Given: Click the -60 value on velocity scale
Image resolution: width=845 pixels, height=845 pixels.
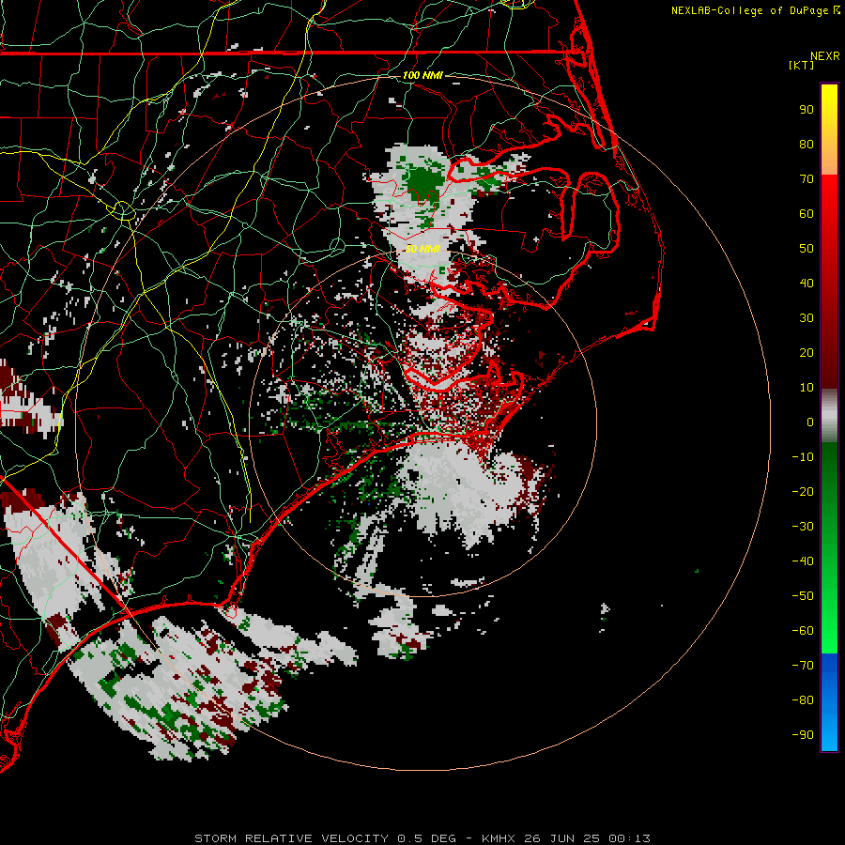Looking at the screenshot, I should [803, 631].
